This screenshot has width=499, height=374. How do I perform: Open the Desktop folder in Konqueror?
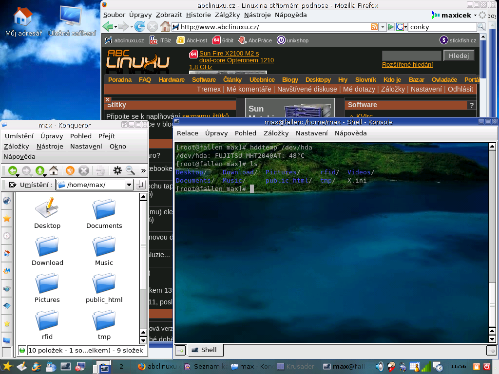coord(47,213)
